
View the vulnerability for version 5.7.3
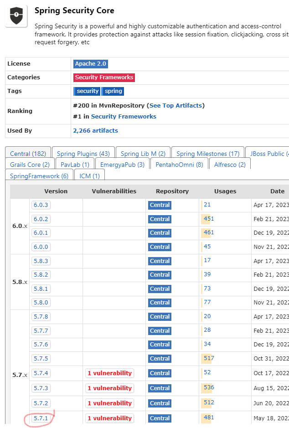tap(110, 388)
